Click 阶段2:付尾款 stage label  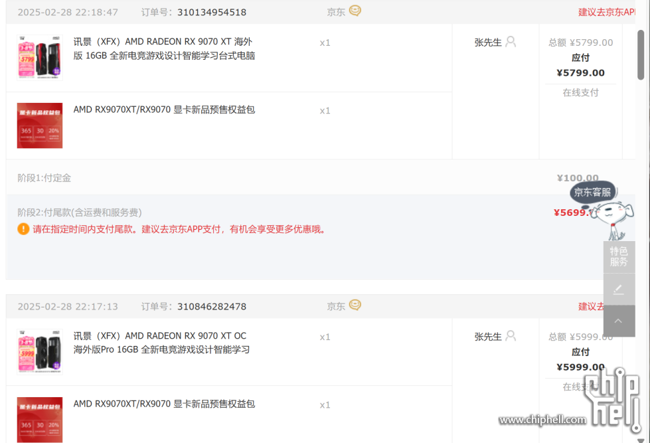click(80, 213)
